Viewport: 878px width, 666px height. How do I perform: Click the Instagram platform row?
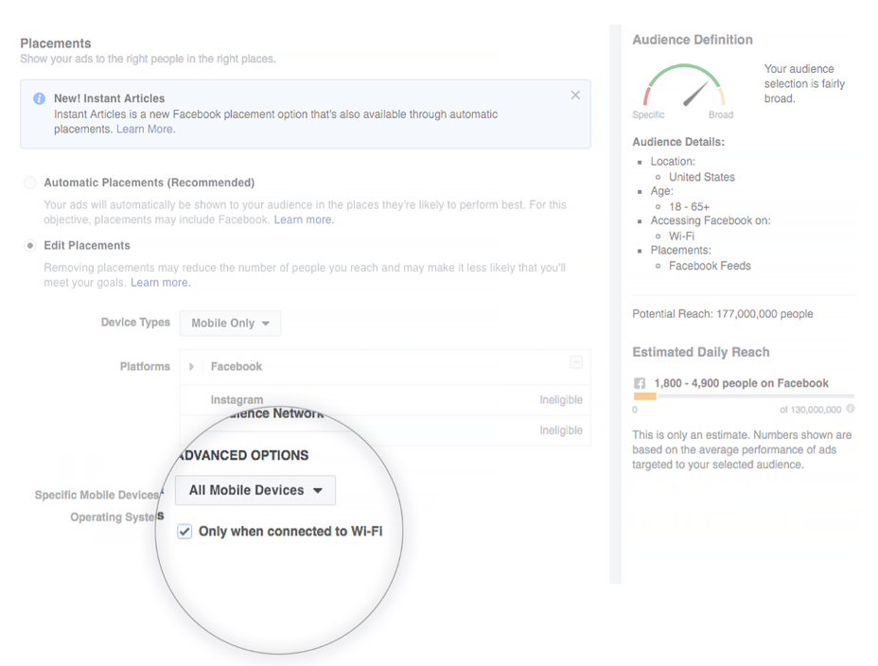[x=385, y=399]
